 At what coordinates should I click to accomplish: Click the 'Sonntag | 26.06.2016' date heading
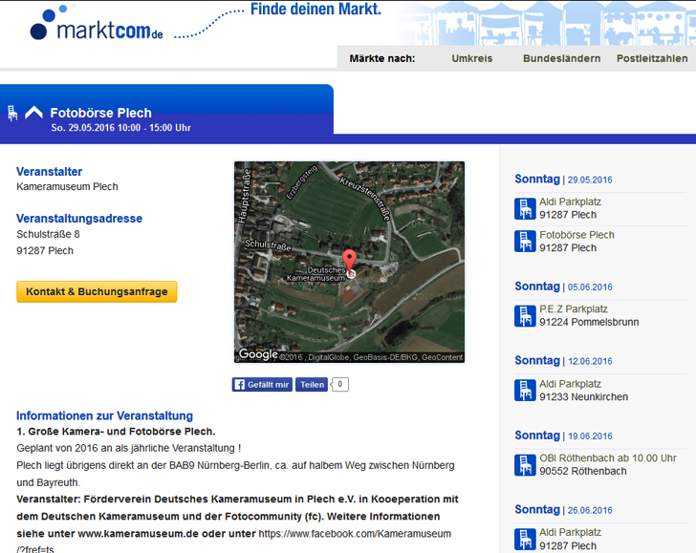[563, 509]
